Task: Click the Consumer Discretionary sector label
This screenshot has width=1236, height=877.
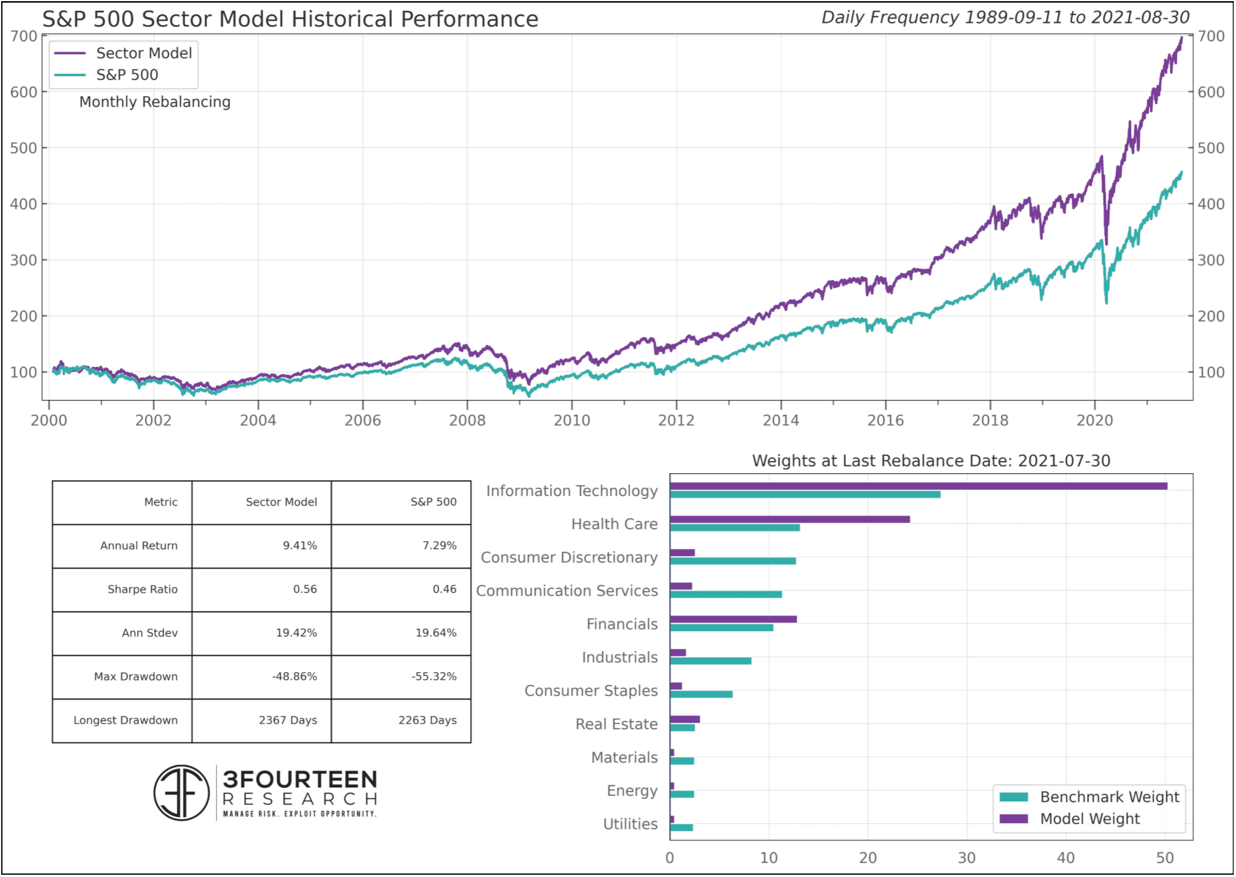Action: click(x=569, y=558)
